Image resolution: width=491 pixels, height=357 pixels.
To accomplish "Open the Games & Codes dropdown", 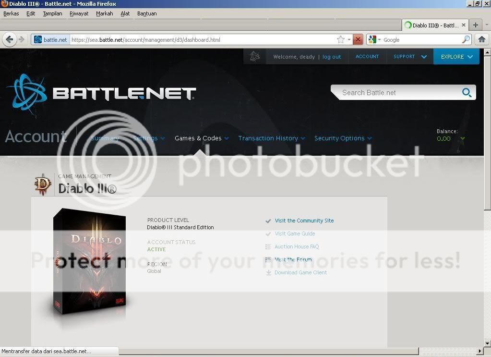I will [202, 138].
